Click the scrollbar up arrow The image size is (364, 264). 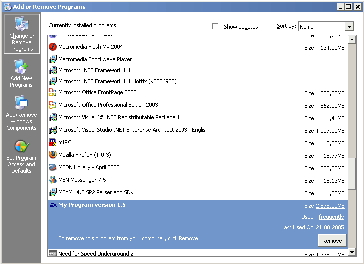click(x=352, y=39)
